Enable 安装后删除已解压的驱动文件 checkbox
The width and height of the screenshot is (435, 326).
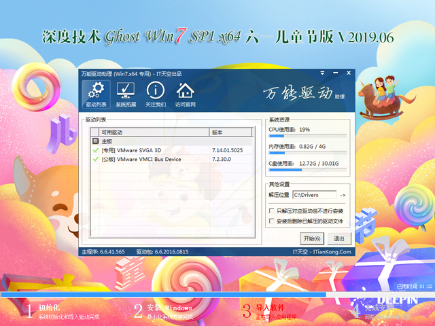272,221
